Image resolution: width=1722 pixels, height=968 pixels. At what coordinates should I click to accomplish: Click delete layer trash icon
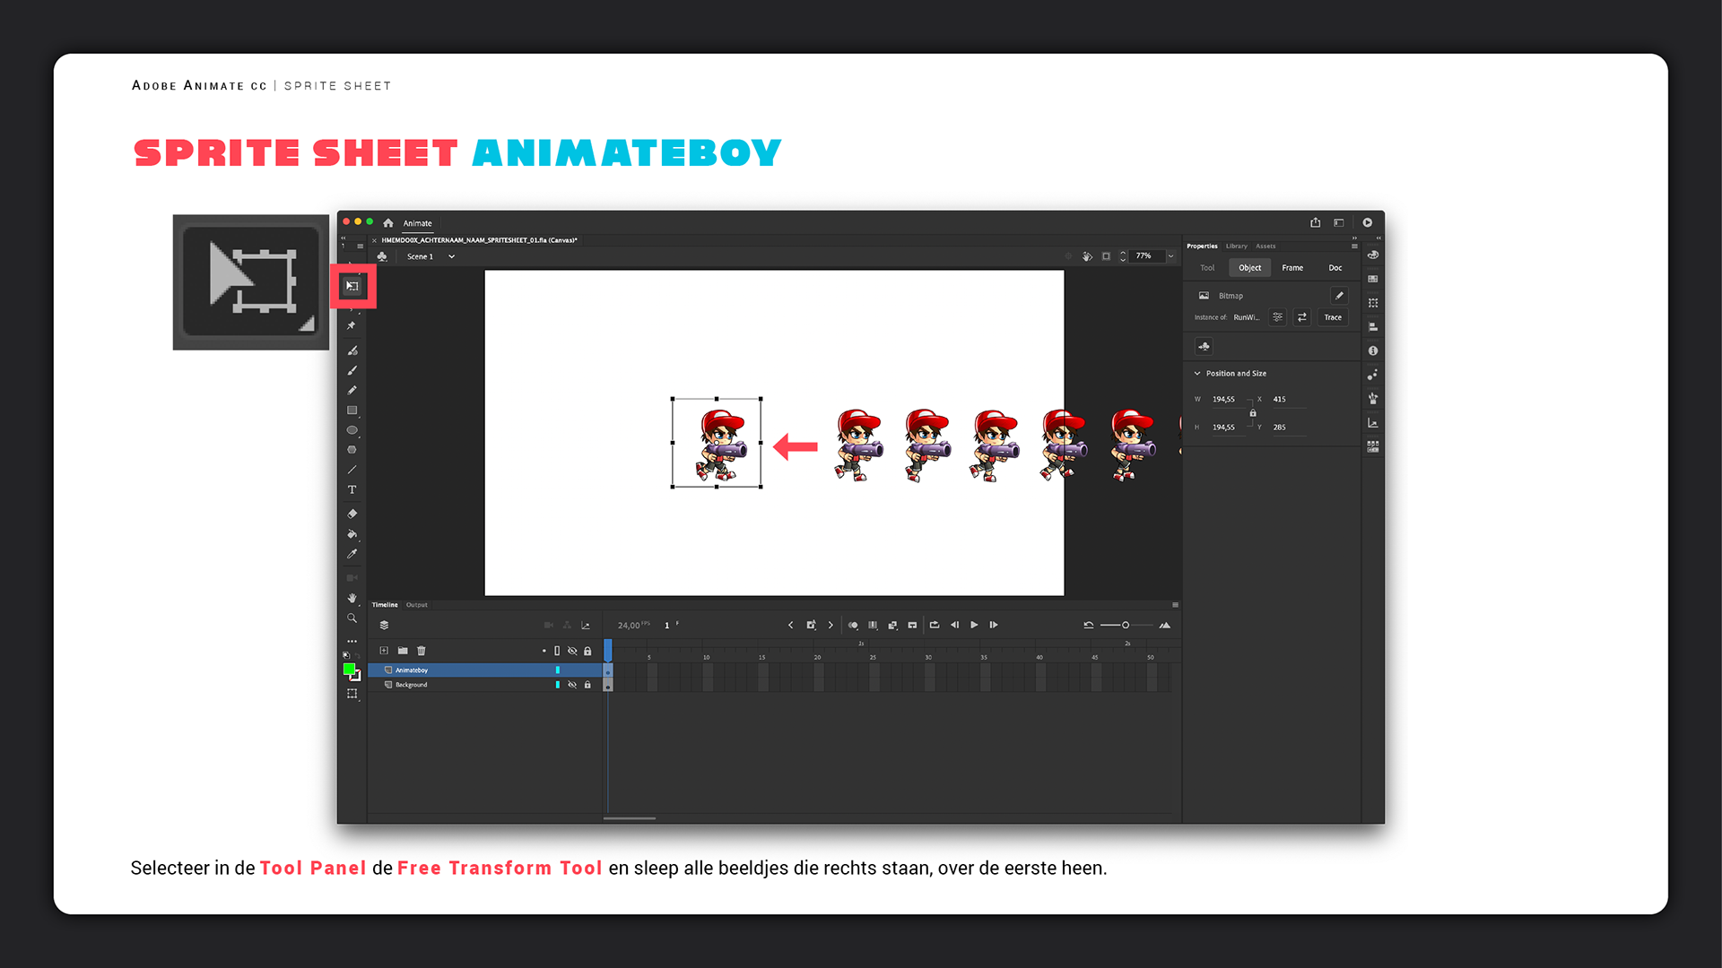[422, 651]
